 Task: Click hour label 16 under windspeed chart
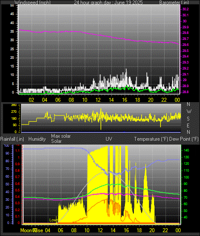(124, 100)
